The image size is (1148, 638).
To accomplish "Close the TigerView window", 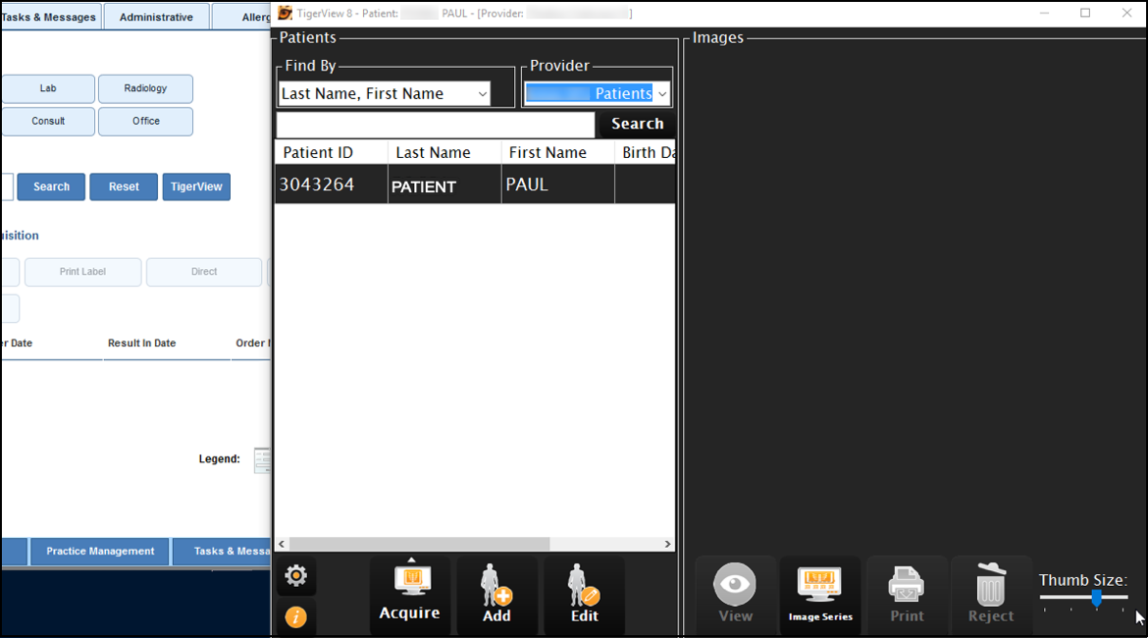I will click(x=1126, y=13).
